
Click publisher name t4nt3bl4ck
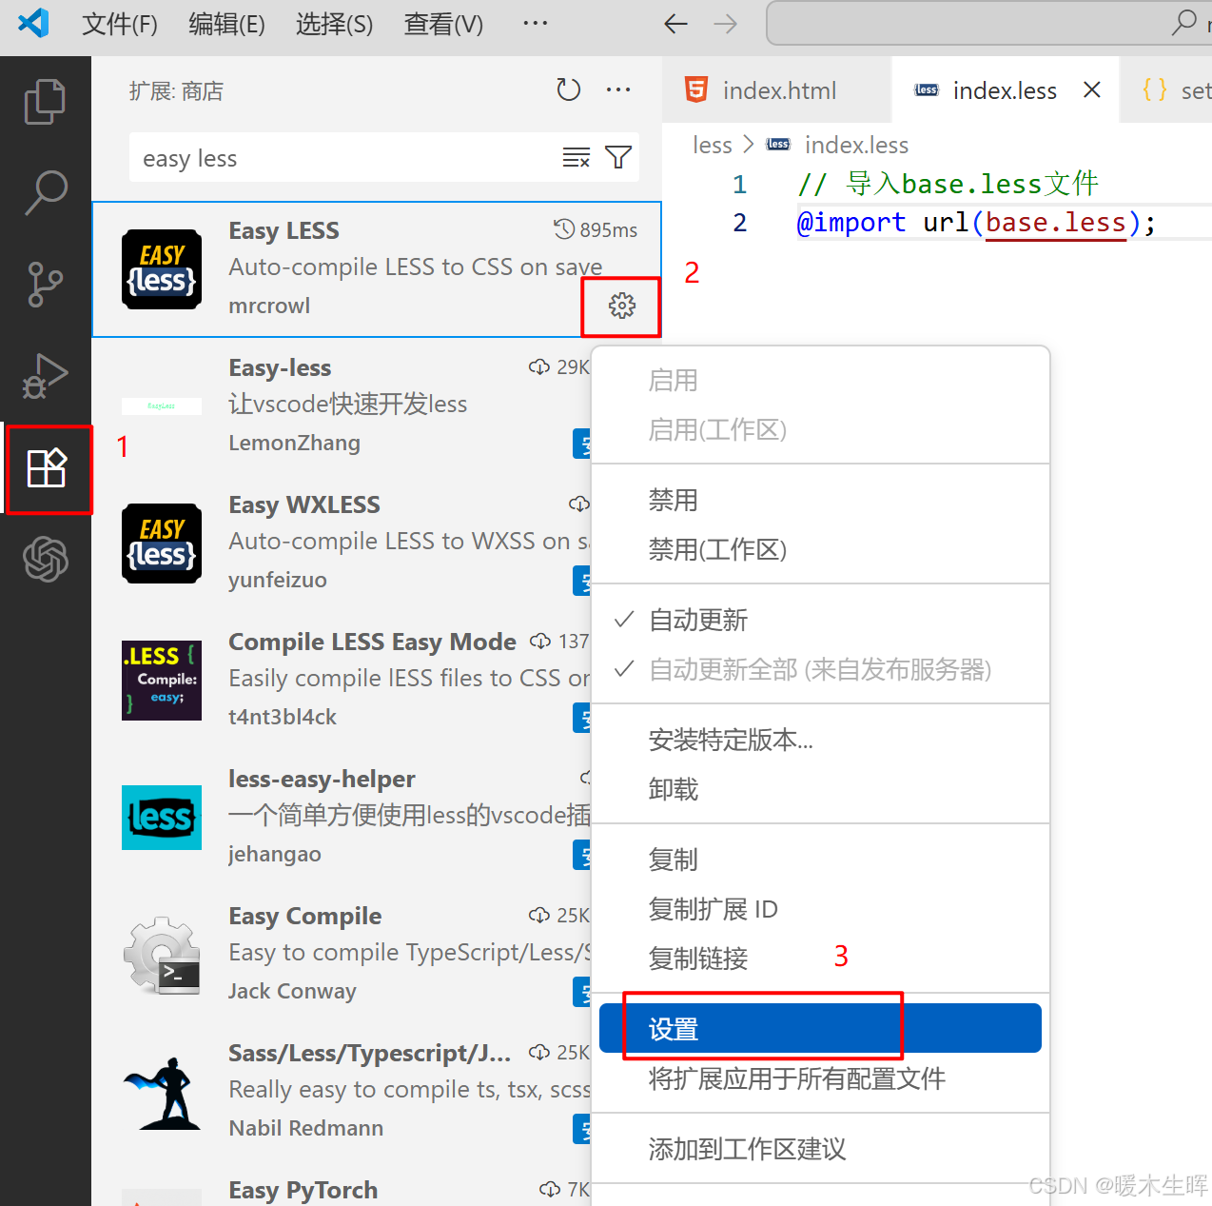coord(283,717)
